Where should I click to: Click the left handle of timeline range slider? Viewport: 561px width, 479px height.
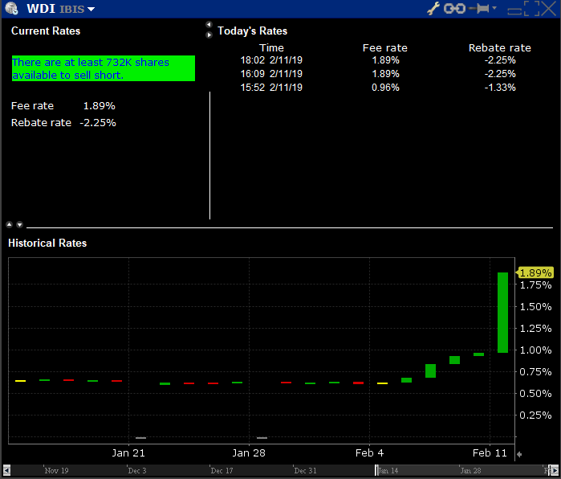(x=376, y=470)
